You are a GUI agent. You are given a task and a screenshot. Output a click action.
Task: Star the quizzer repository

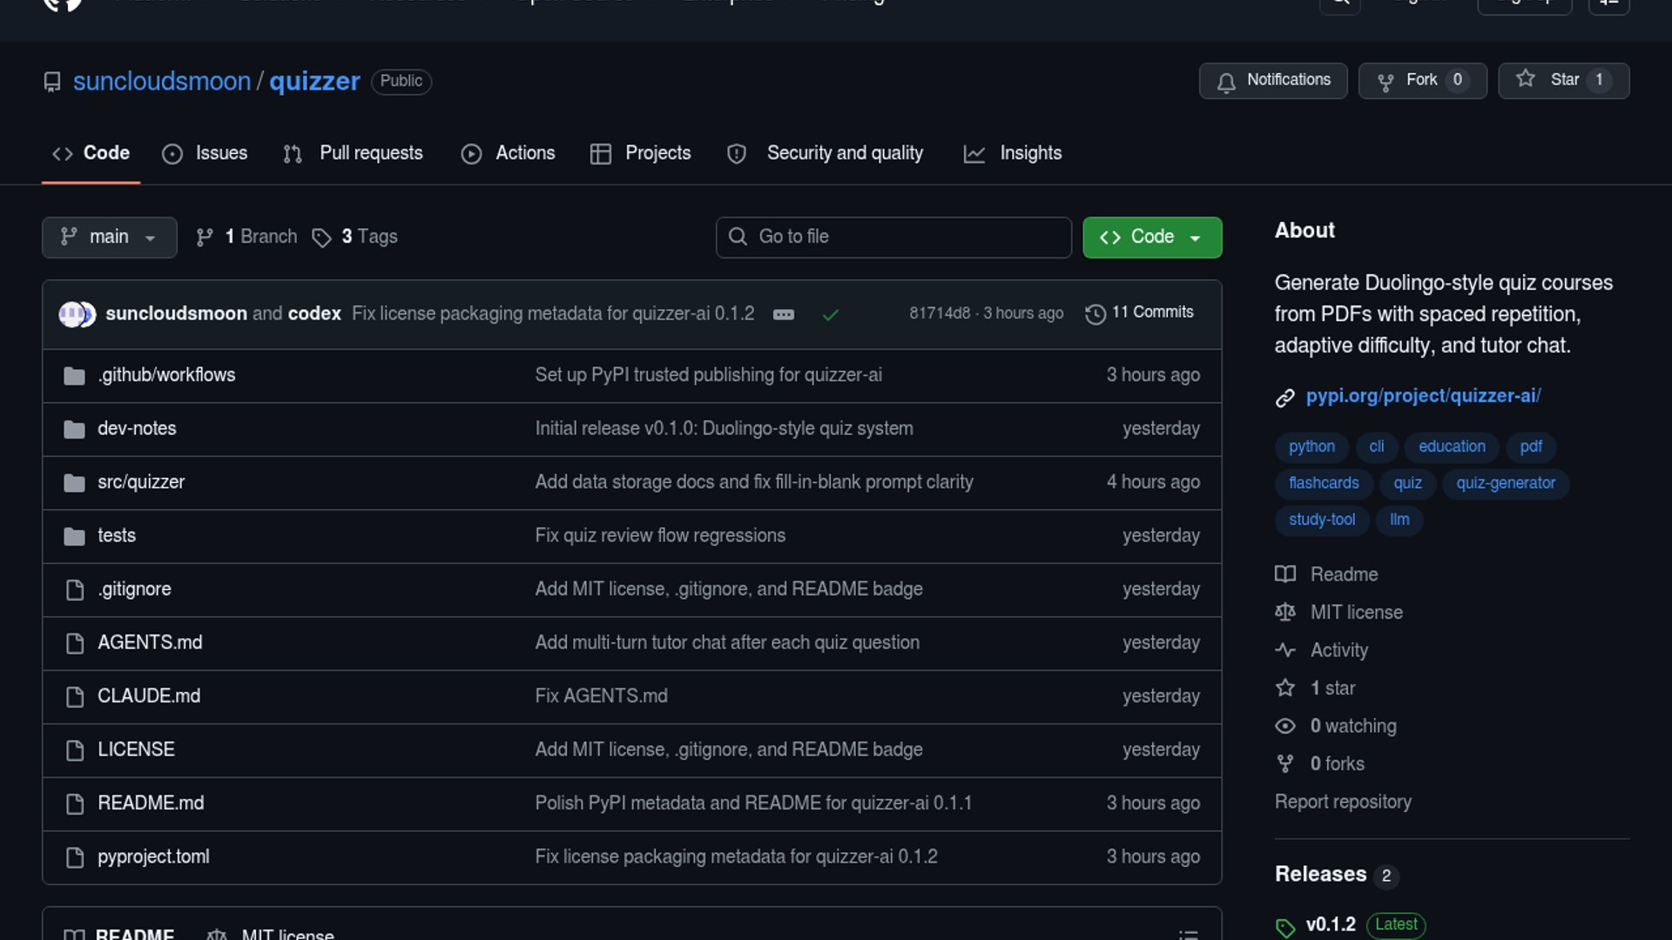(1563, 80)
